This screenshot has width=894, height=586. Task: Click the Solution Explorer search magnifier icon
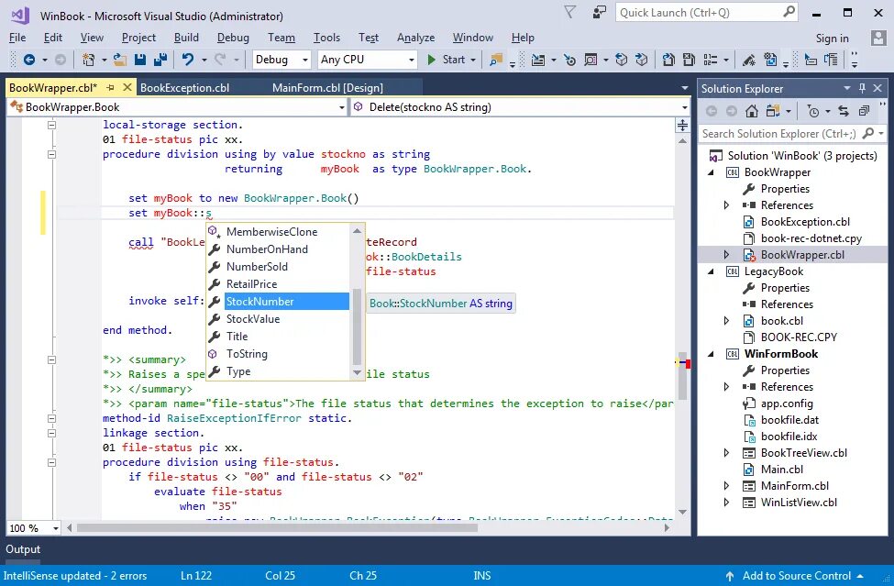click(x=867, y=133)
